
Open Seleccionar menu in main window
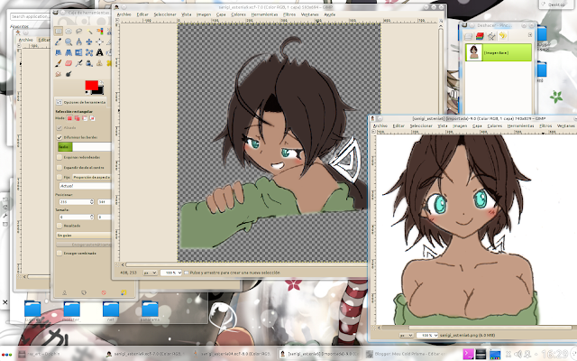click(x=165, y=14)
